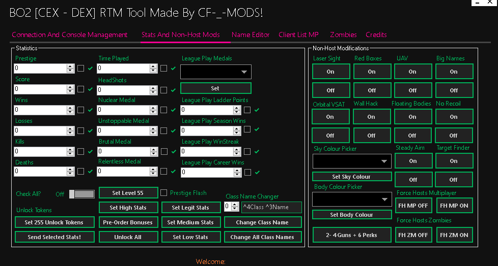Open the Connection And Console Management tab
The height and width of the screenshot is (266, 498).
tap(70, 35)
